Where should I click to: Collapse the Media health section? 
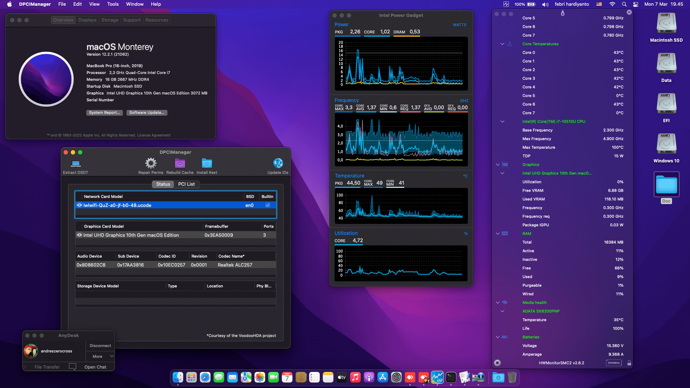click(498, 302)
